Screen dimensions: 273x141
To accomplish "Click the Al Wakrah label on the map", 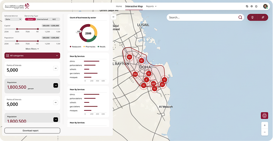I will click(166, 107).
